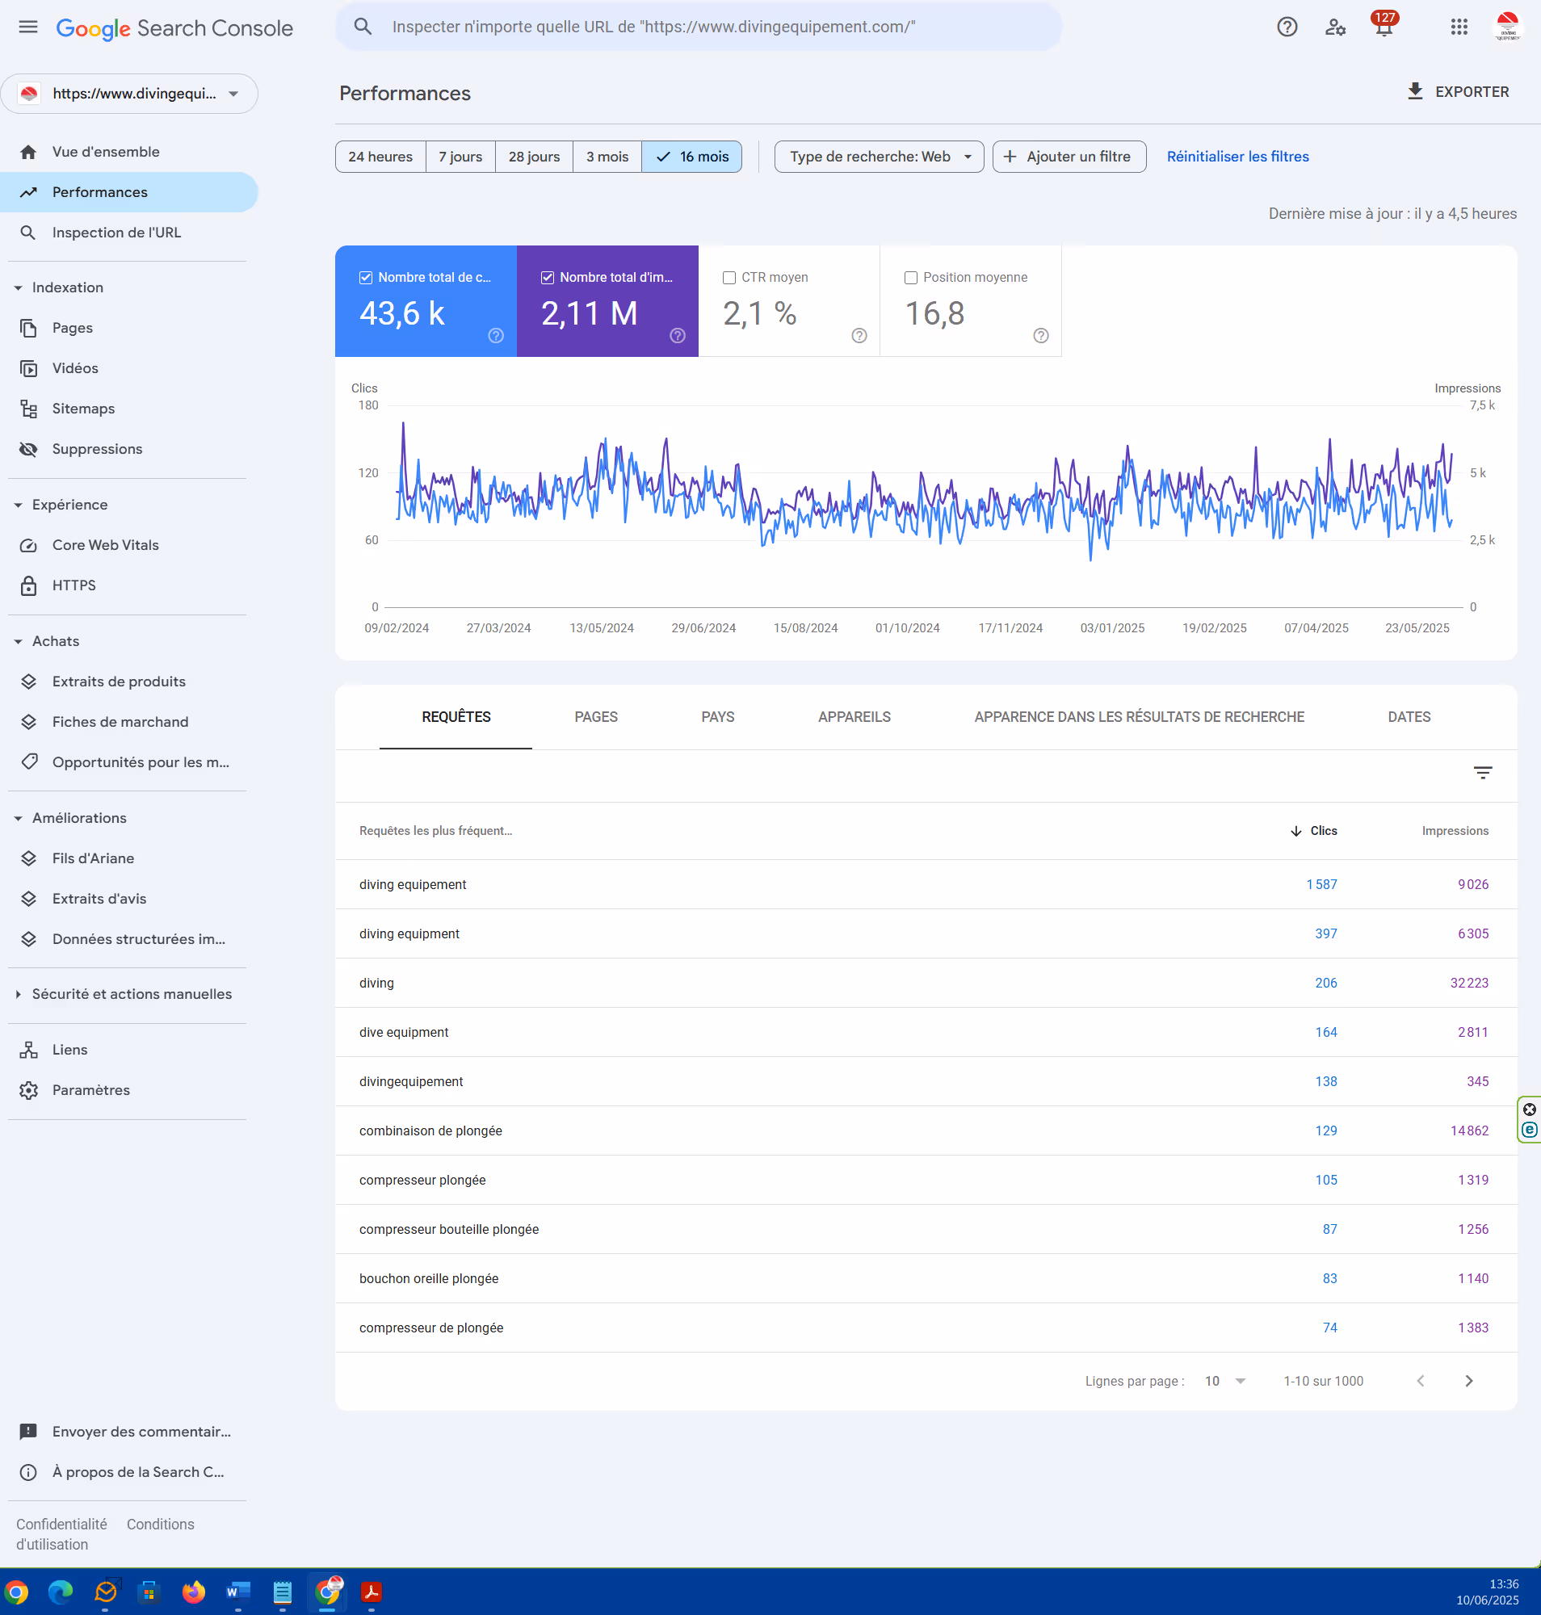
Task: Switch to Apparence dans les résultats tab
Action: [1139, 716]
